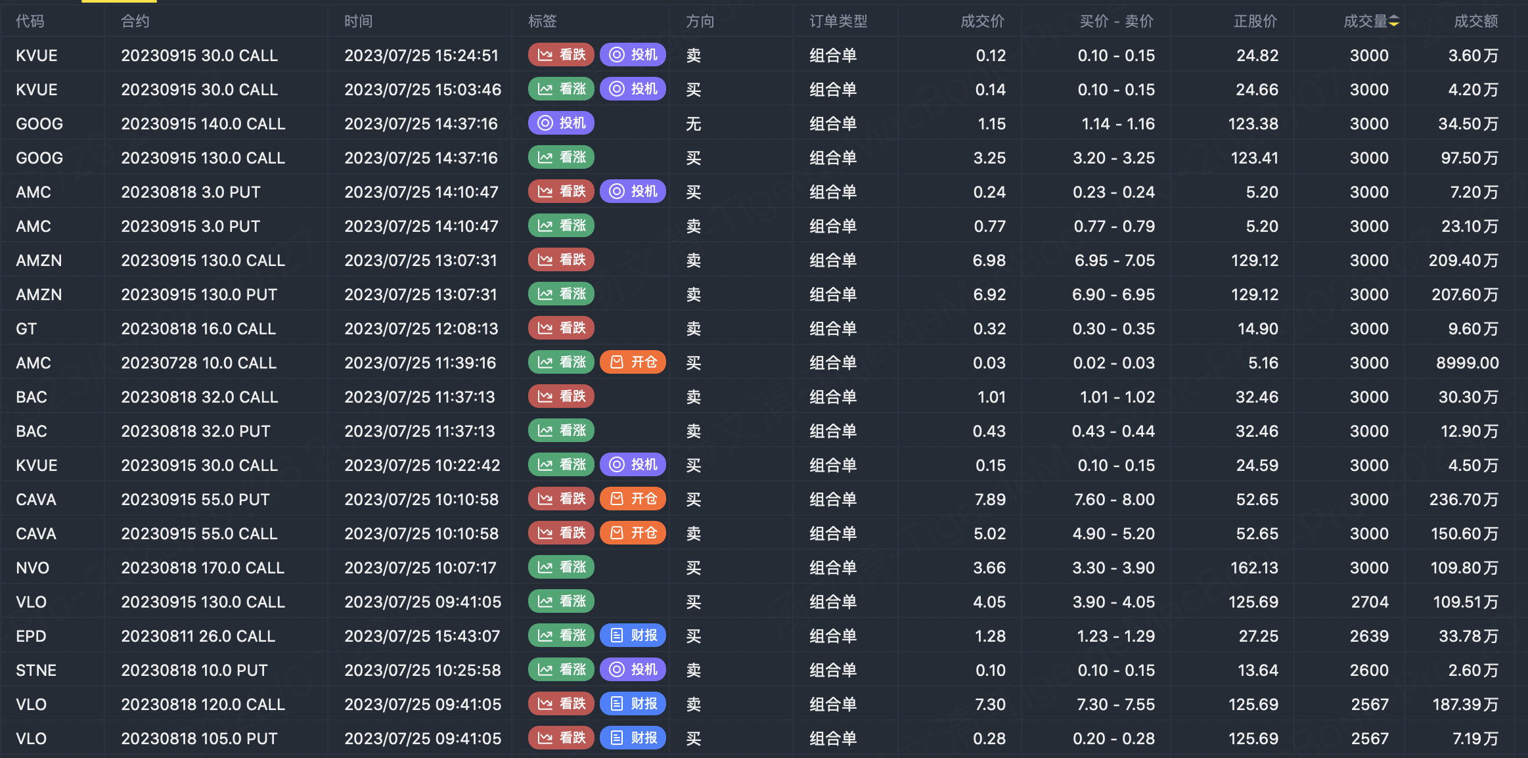
Task: Click 看涨 tag in GOOG 130.0 CALL row
Action: coord(561,157)
